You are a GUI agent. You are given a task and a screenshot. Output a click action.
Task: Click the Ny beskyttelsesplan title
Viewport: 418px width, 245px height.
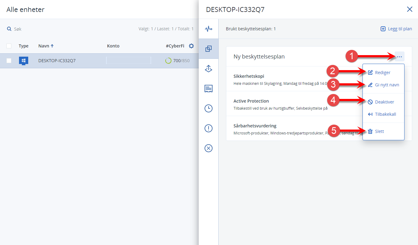259,57
